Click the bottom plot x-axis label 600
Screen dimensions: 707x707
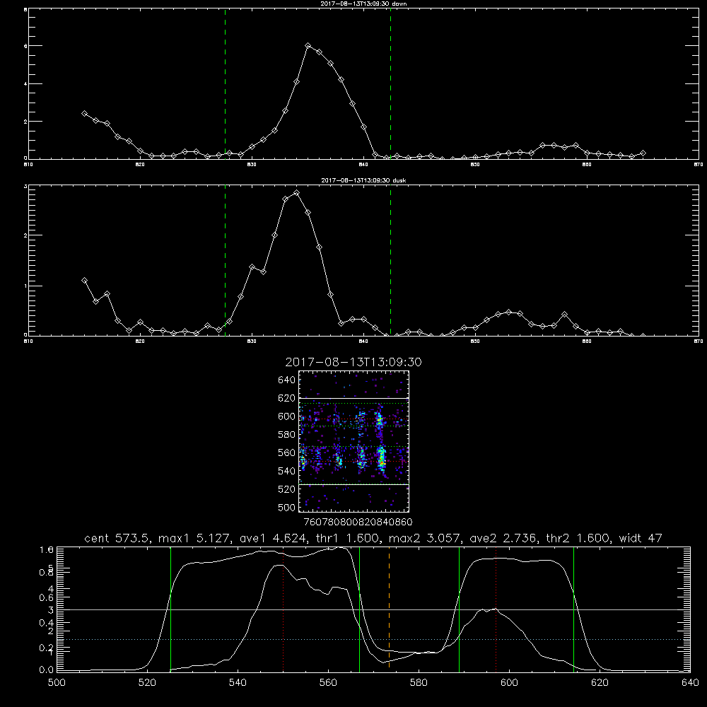tap(510, 683)
